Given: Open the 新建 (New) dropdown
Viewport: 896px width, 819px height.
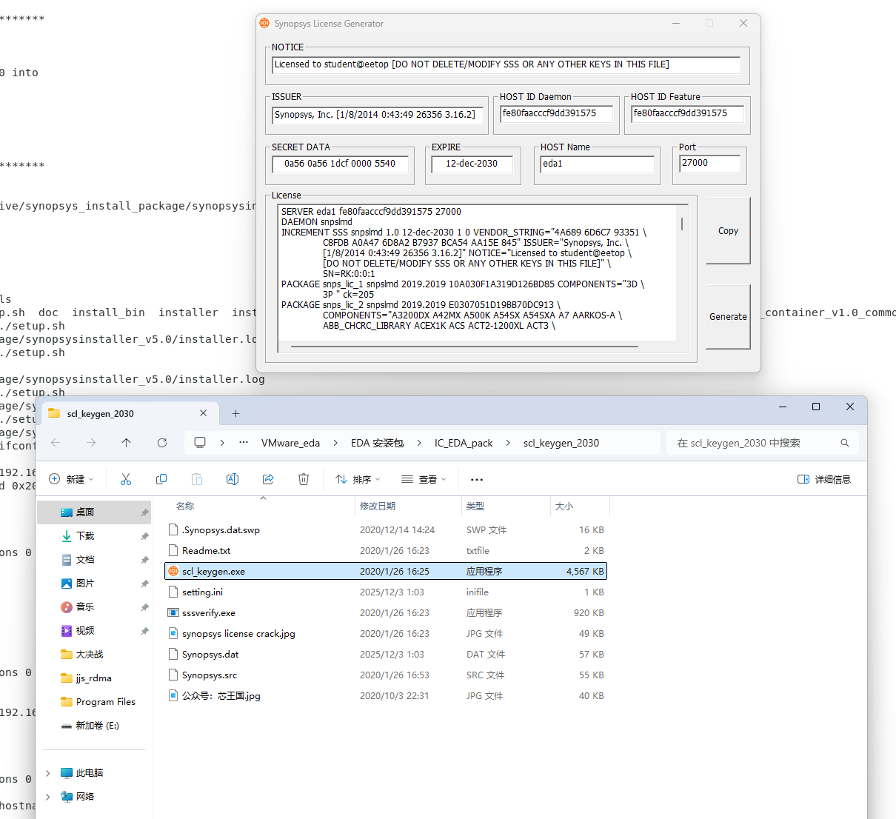Looking at the screenshot, I should [x=72, y=479].
